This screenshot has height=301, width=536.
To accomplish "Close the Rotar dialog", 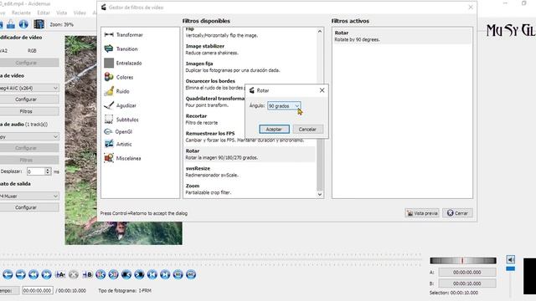I will [x=322, y=90].
